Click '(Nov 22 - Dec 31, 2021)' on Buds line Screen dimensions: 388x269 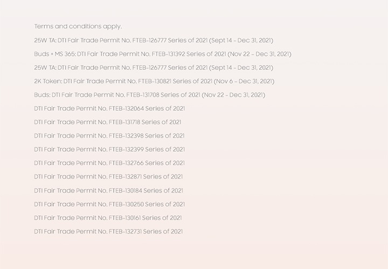(x=233, y=95)
